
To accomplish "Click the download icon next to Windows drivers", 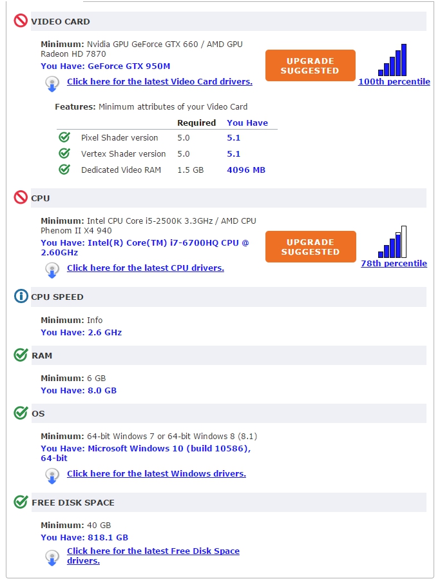I will coord(52,476).
